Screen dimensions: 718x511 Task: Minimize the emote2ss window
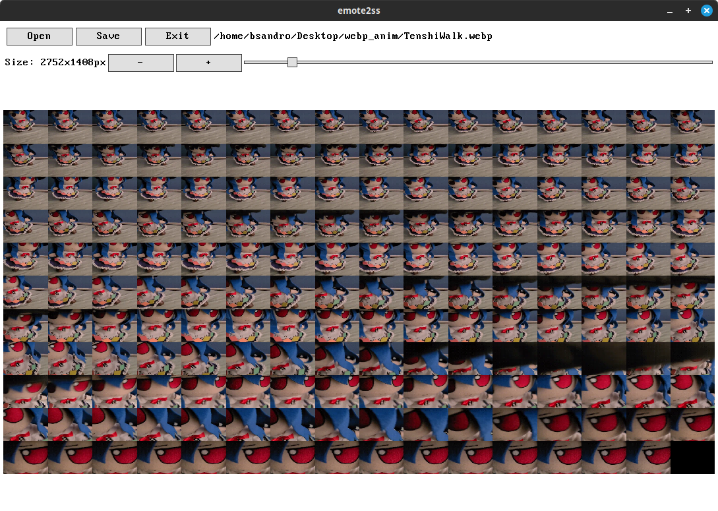(670, 11)
